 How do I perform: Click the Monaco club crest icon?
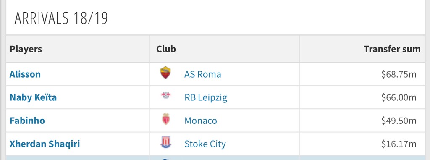click(165, 119)
